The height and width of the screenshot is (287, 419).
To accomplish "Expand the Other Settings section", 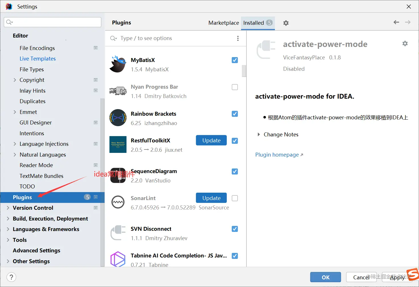I will 8,261.
